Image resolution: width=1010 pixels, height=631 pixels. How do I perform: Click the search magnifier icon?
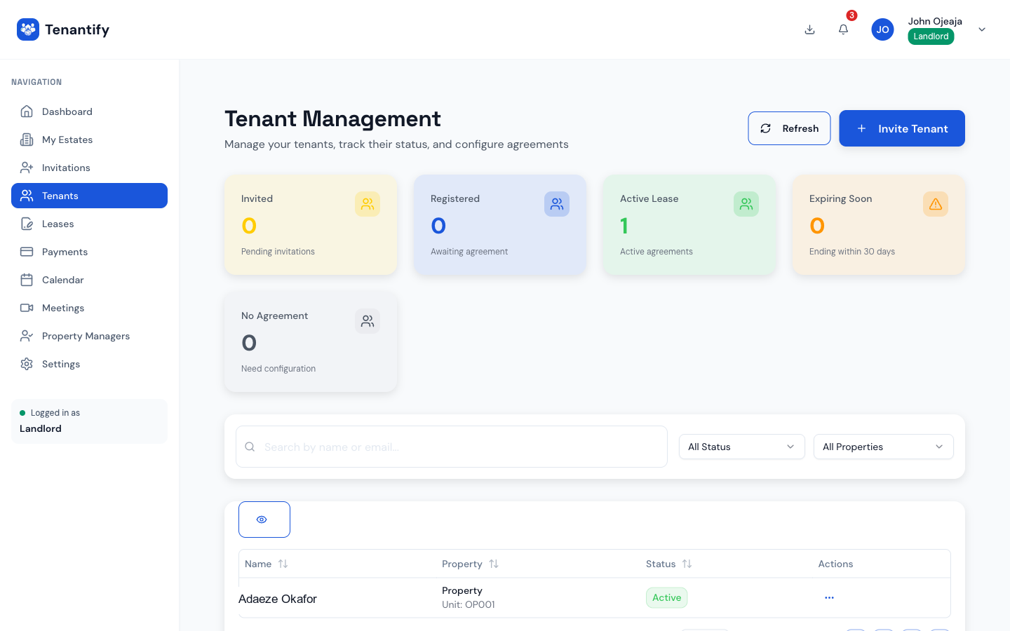pos(250,447)
